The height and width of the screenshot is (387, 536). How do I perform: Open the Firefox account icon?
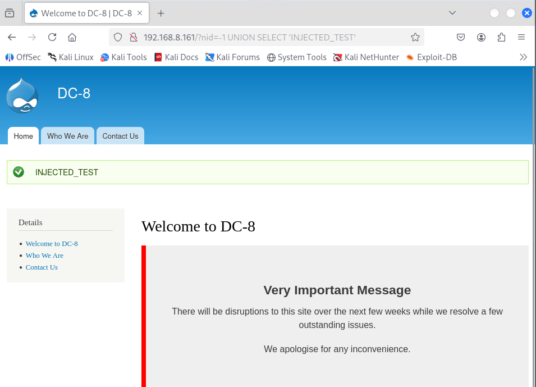[481, 37]
